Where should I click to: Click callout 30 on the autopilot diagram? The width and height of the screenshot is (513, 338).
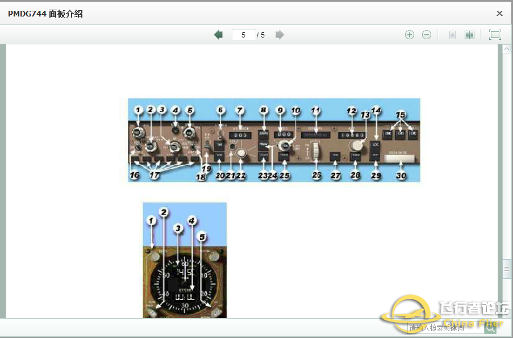point(402,176)
